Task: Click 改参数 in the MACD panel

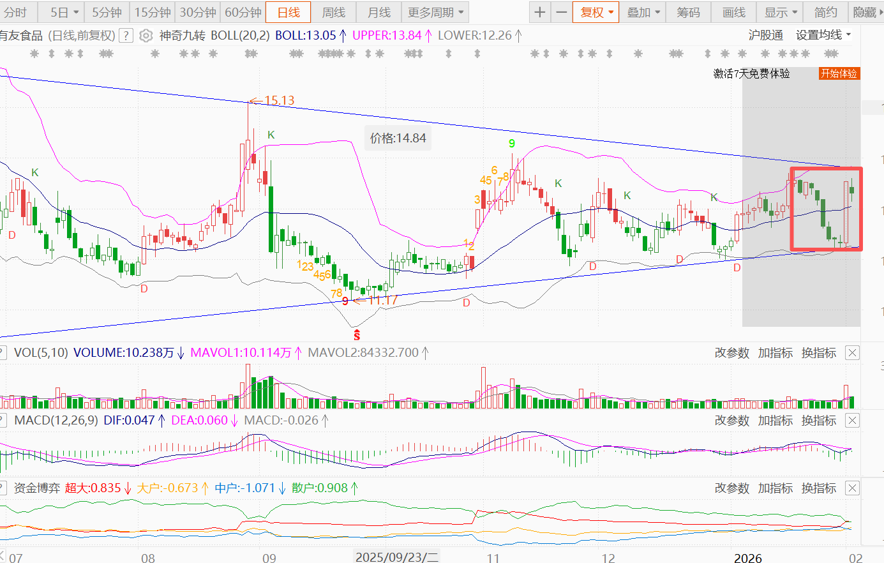Action: (731, 421)
